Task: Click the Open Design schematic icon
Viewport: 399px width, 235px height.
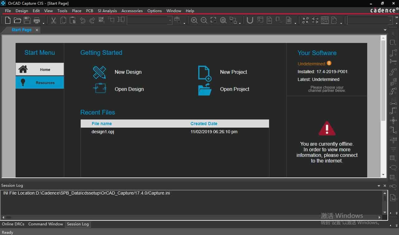Action: tap(99, 88)
